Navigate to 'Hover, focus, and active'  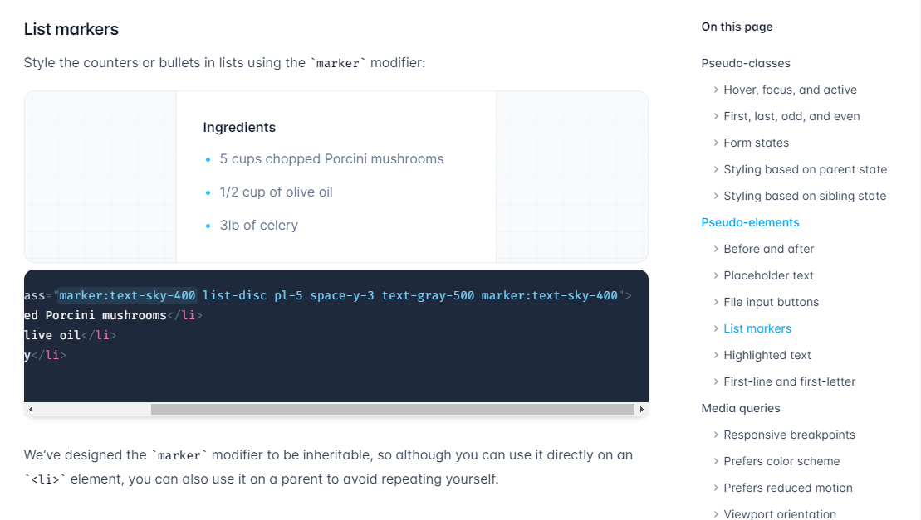click(791, 89)
